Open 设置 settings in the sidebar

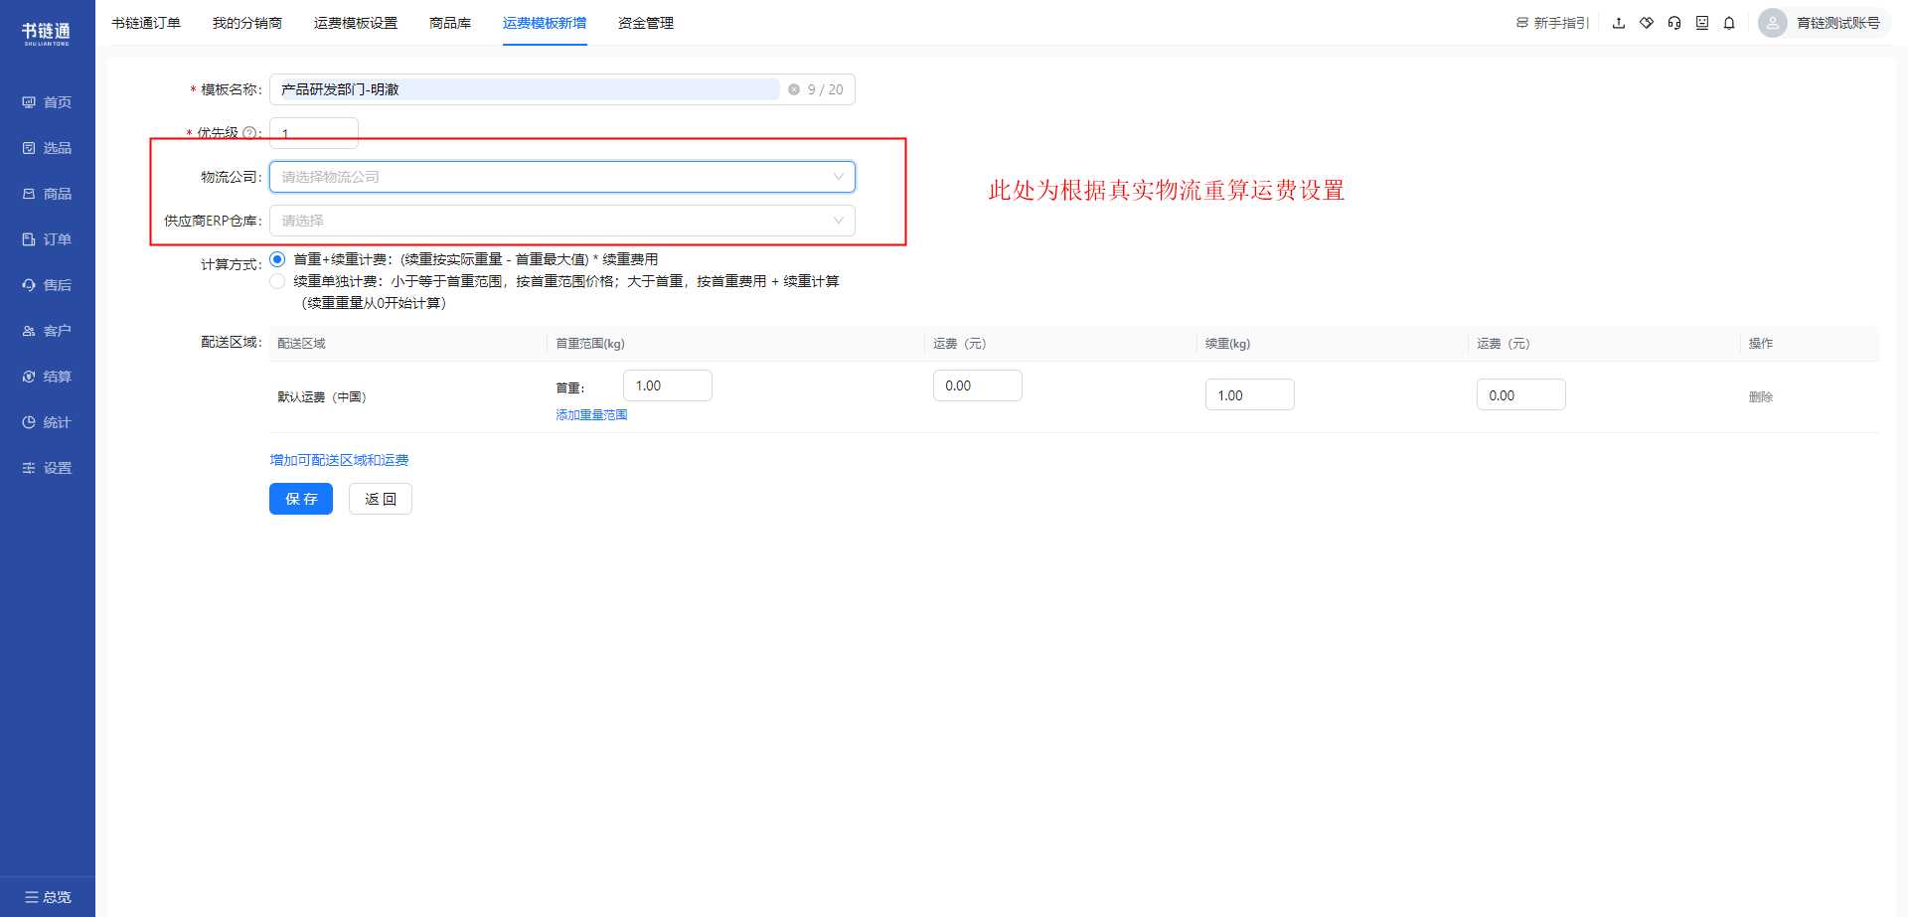(x=47, y=468)
